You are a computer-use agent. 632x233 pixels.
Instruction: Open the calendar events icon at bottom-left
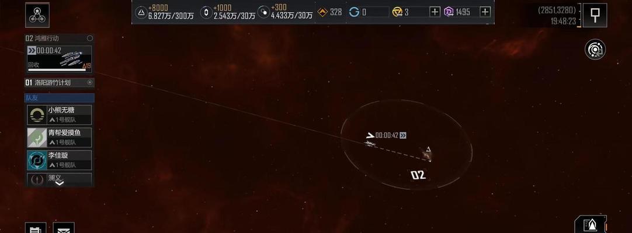[x=36, y=229]
